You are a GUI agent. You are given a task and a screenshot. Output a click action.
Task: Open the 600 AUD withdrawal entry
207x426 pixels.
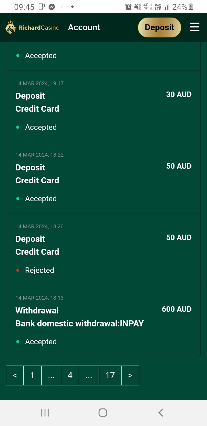point(103,321)
